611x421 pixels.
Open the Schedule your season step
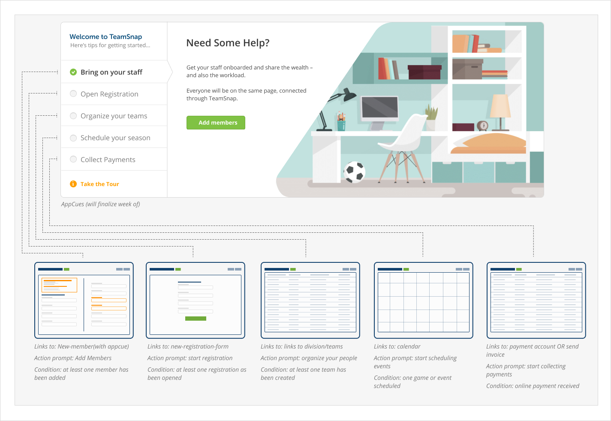115,138
